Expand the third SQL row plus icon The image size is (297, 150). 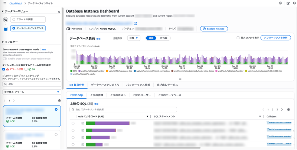(82, 137)
